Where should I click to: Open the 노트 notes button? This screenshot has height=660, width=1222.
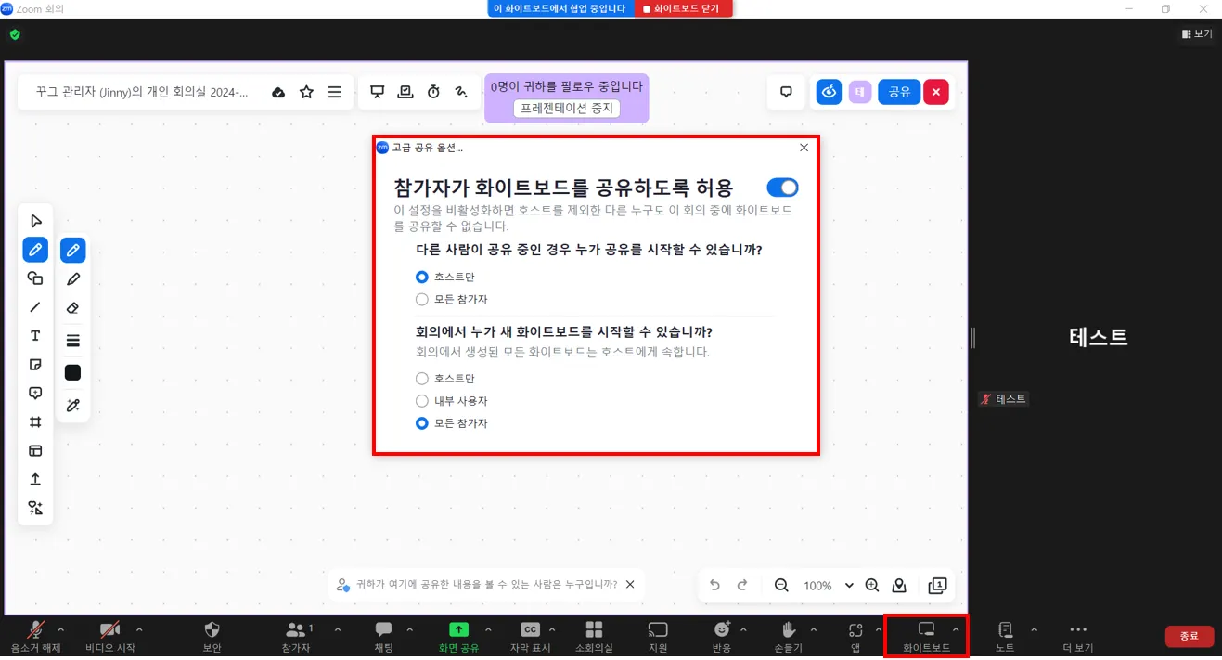pyautogui.click(x=1005, y=637)
